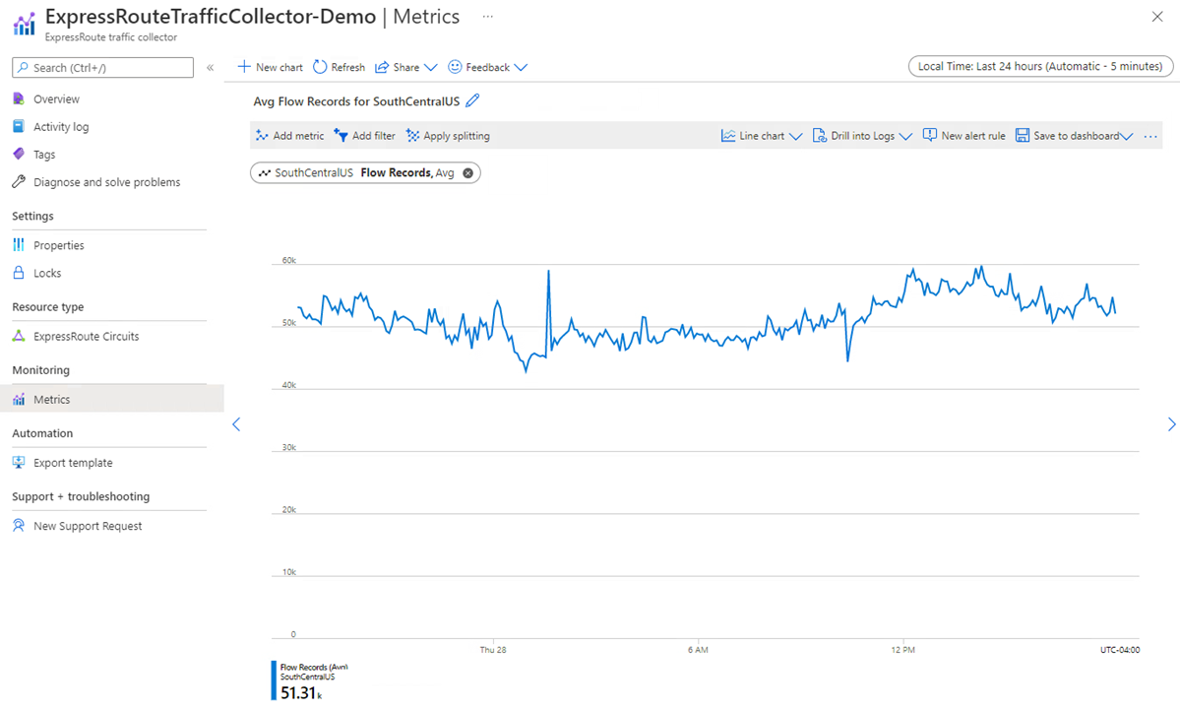Open the chart's more options ellipsis
This screenshot has width=1180, height=710.
1150,136
